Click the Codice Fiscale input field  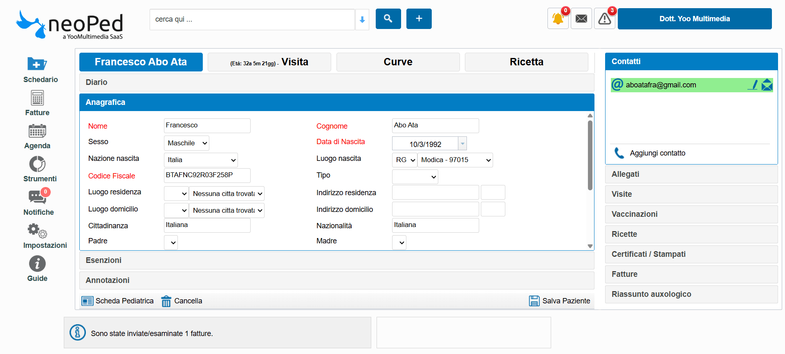(x=207, y=176)
